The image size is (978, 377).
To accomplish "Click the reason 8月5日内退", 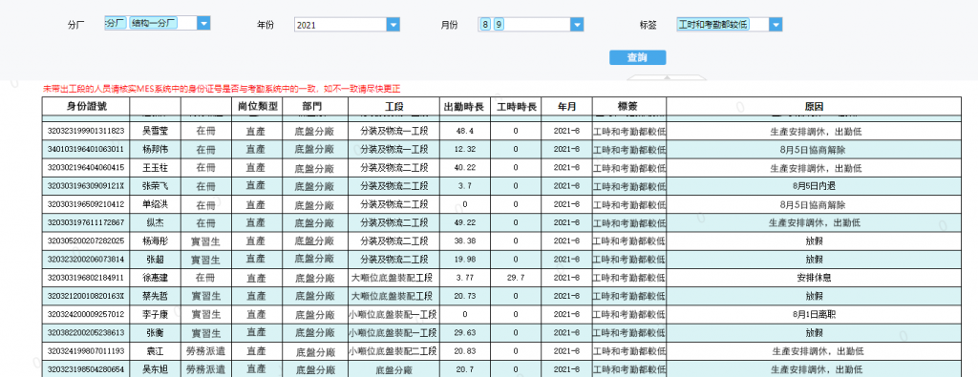I will (x=814, y=186).
